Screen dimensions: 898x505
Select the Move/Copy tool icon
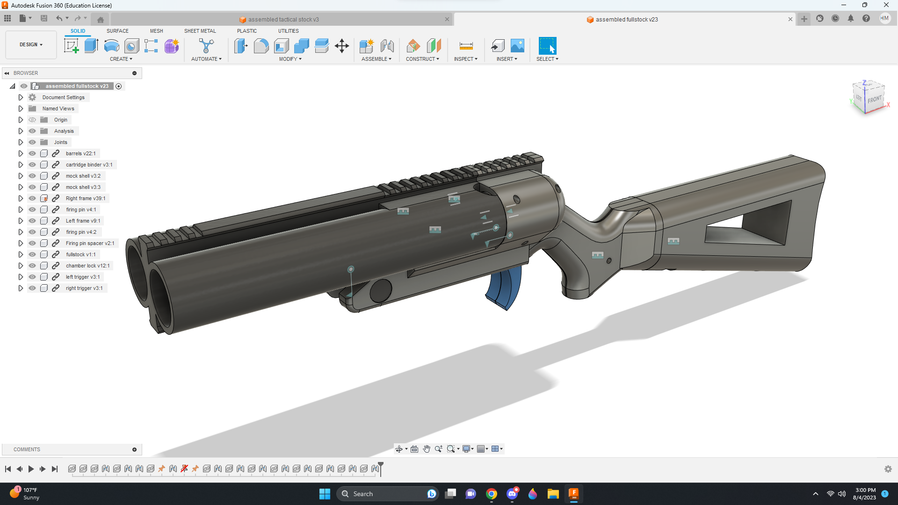[342, 46]
